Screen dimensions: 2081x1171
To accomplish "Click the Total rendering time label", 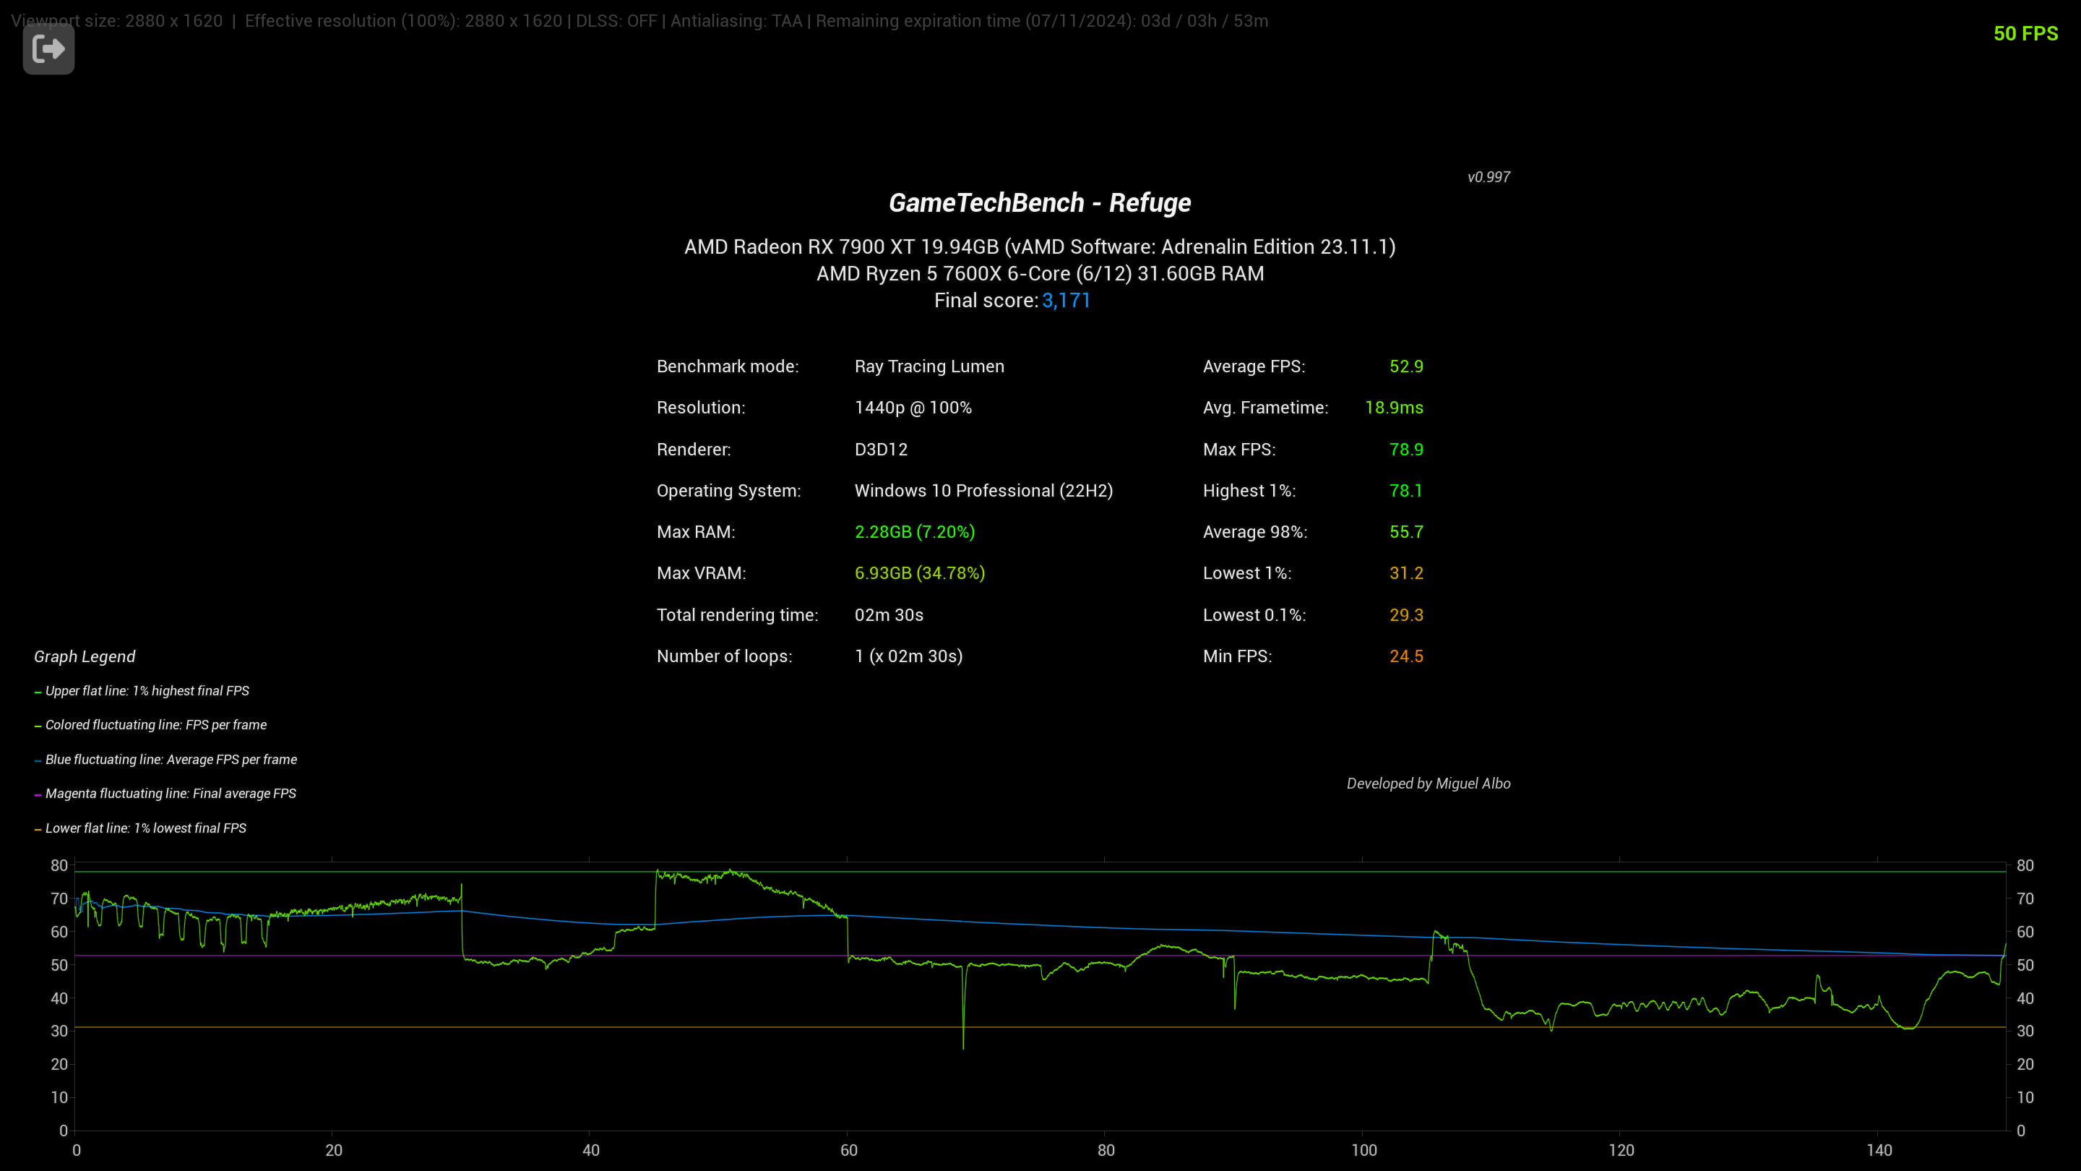I will tap(737, 616).
